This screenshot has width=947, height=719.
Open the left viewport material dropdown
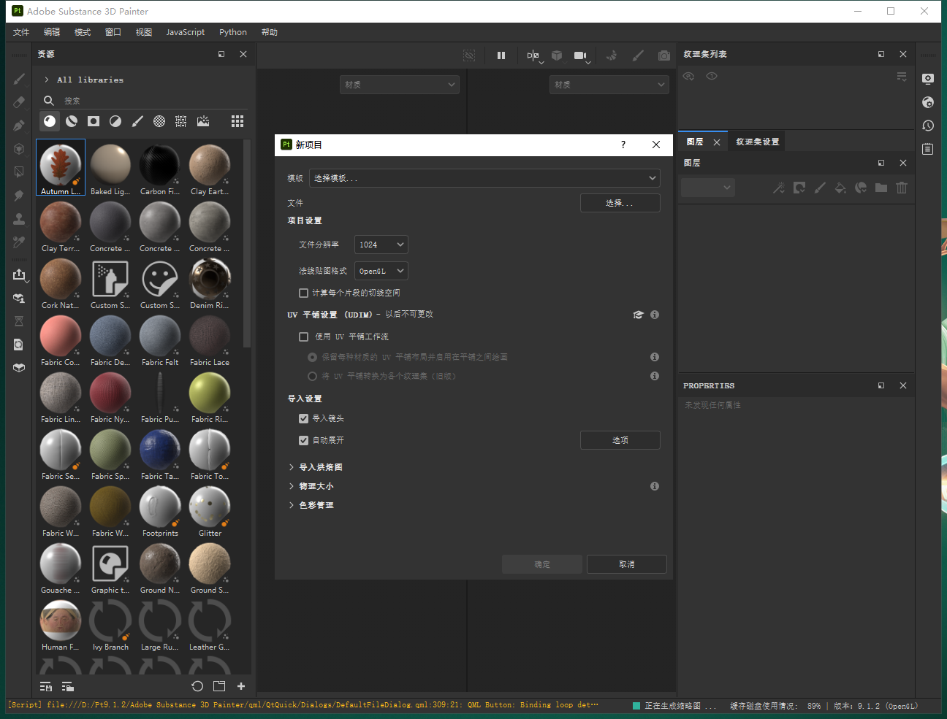click(400, 85)
